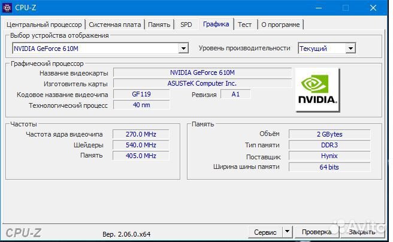Click the Технологический процесс label
393x242 pixels.
point(68,105)
